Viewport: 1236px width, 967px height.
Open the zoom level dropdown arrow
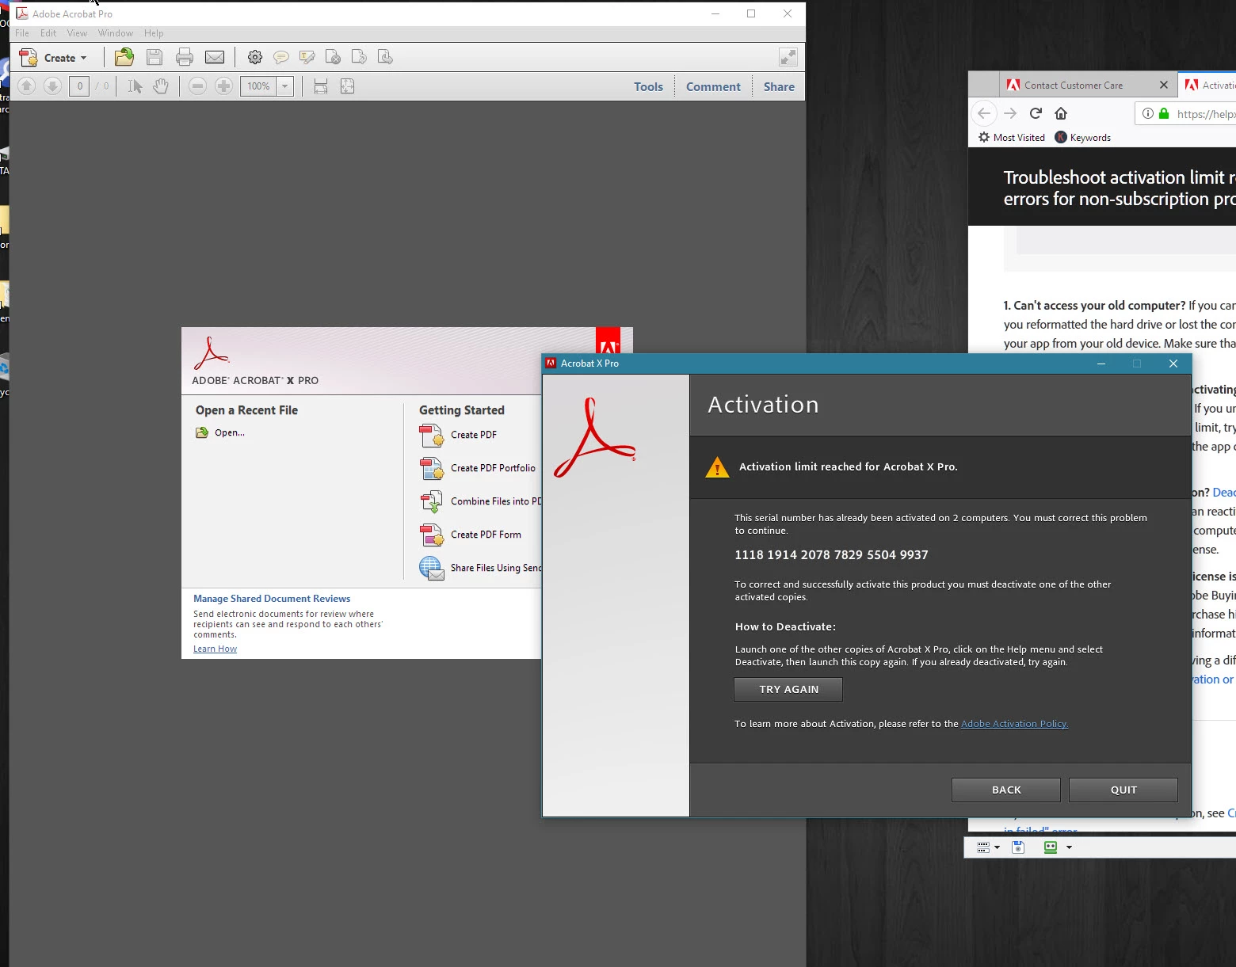point(285,86)
